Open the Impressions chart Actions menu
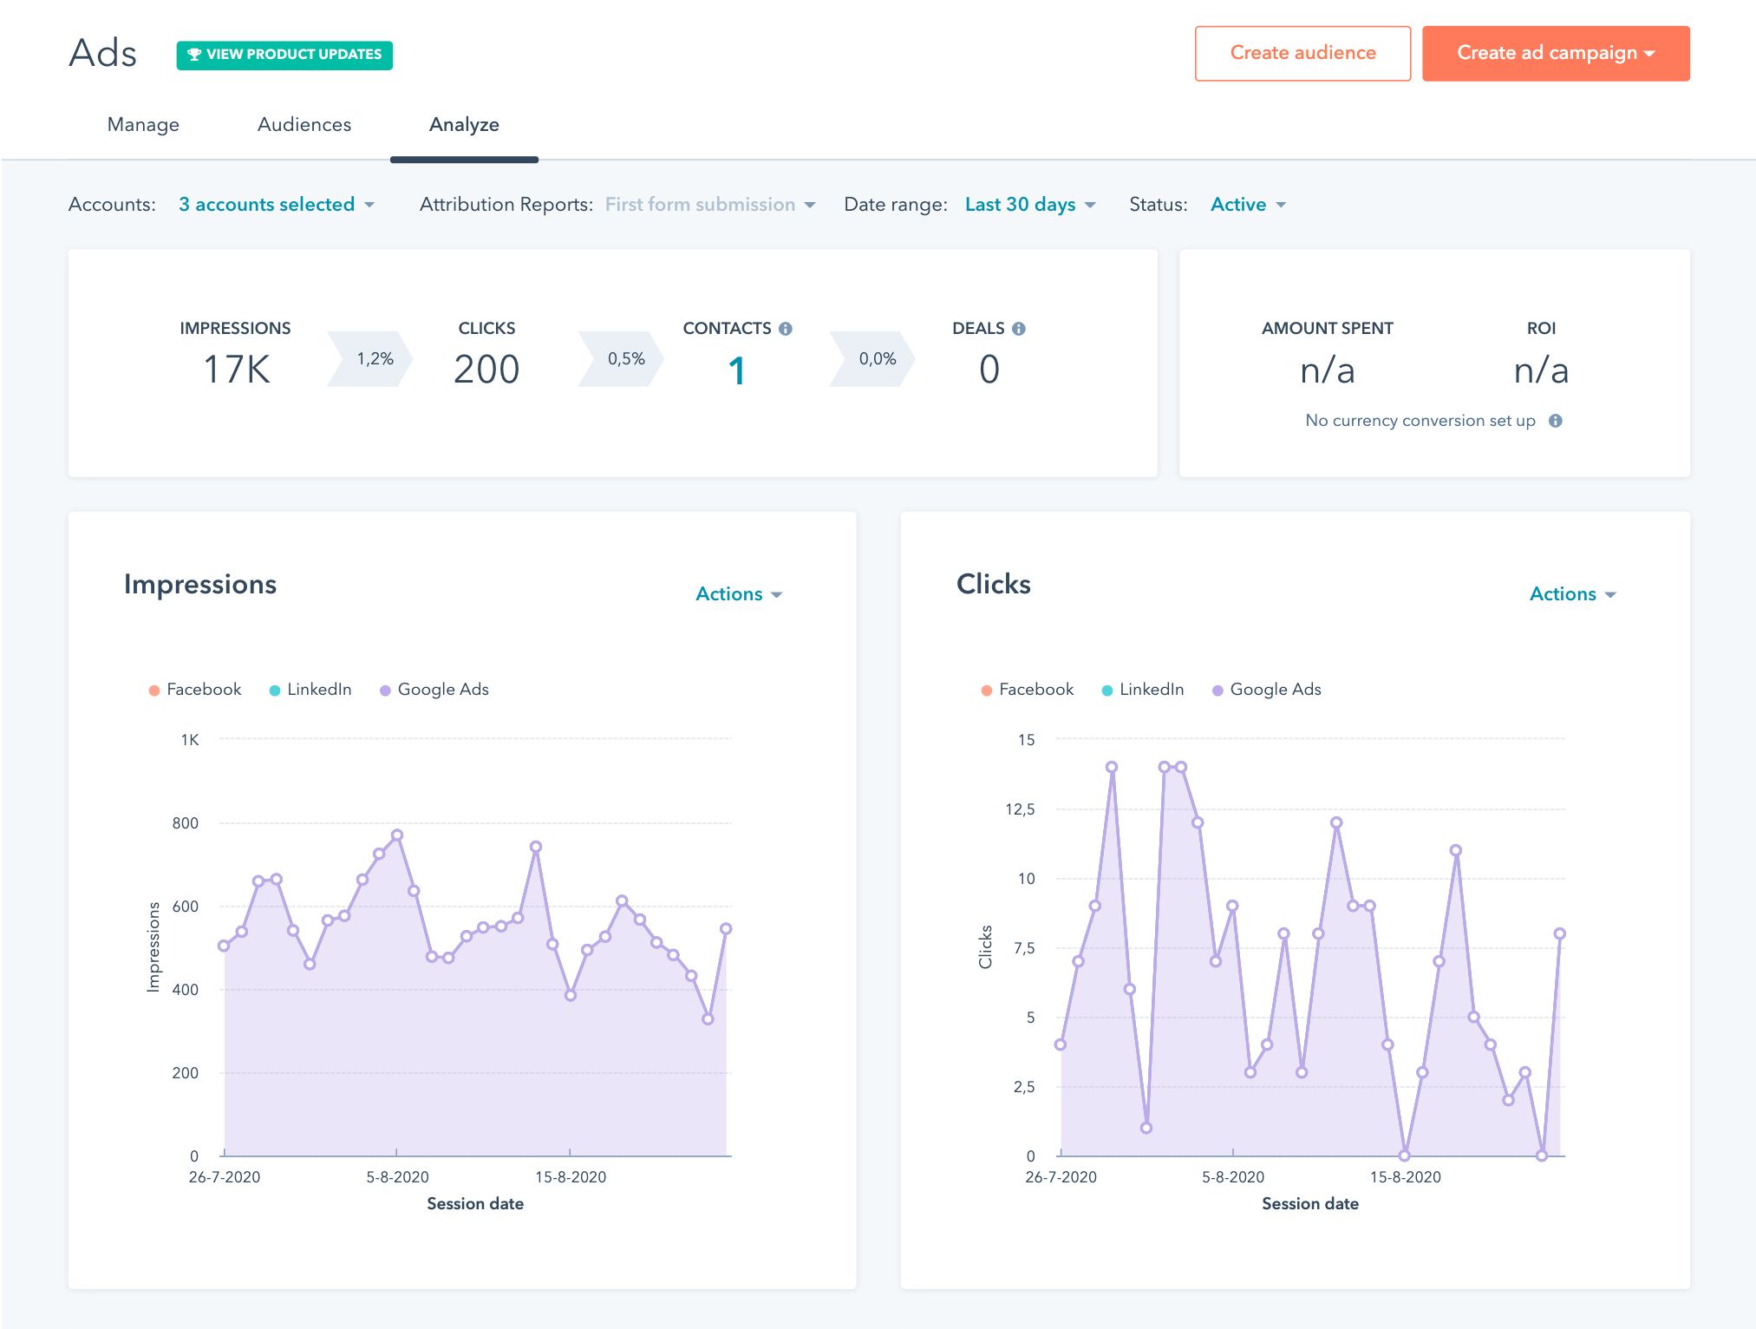Image resolution: width=1756 pixels, height=1329 pixels. click(739, 594)
